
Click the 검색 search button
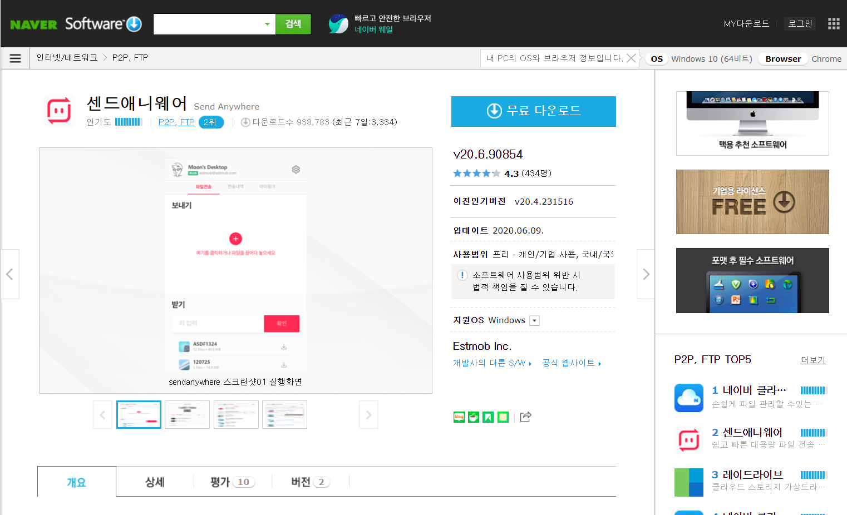coord(293,24)
